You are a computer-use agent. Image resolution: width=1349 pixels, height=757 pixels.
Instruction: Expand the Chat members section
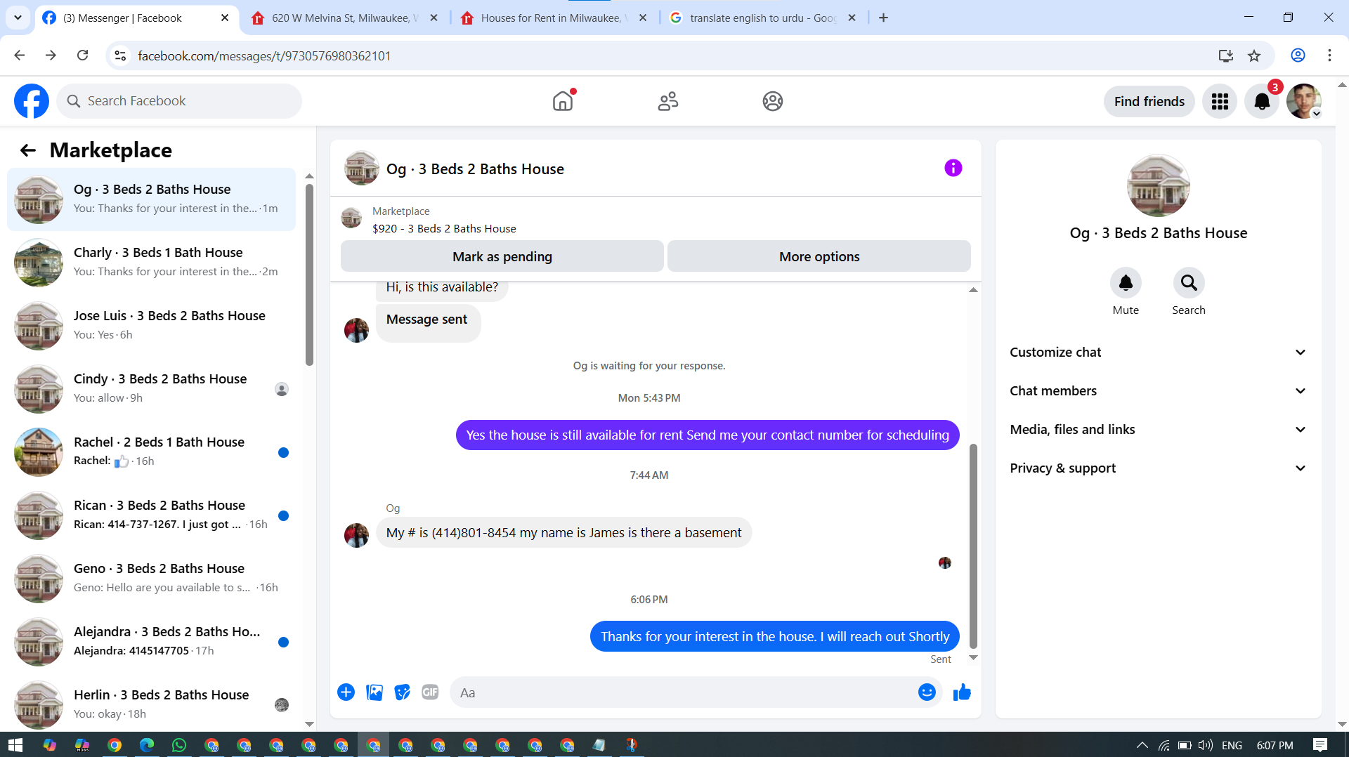coord(1158,391)
